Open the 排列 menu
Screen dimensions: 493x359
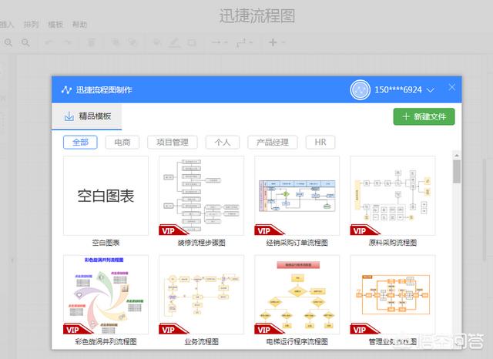click(x=31, y=24)
